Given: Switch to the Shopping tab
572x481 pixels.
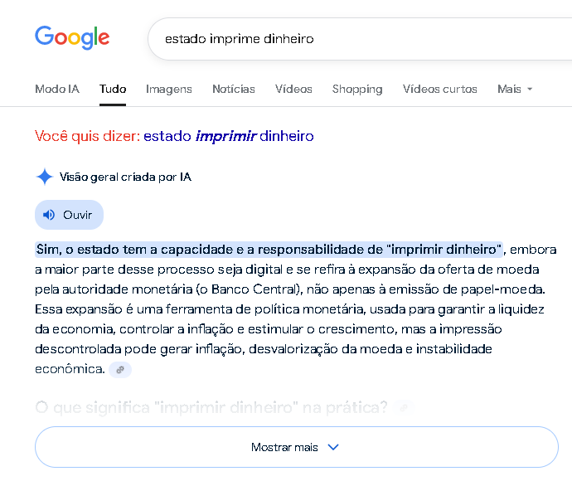Looking at the screenshot, I should (357, 89).
